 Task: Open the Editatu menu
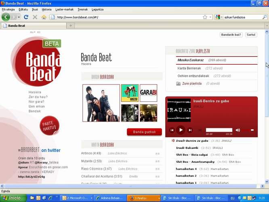(x=23, y=9)
